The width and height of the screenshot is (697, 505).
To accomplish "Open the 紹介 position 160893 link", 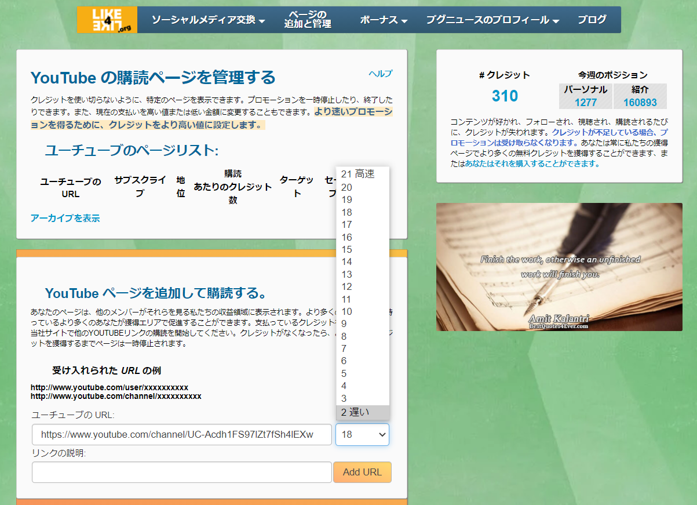I will (x=640, y=103).
